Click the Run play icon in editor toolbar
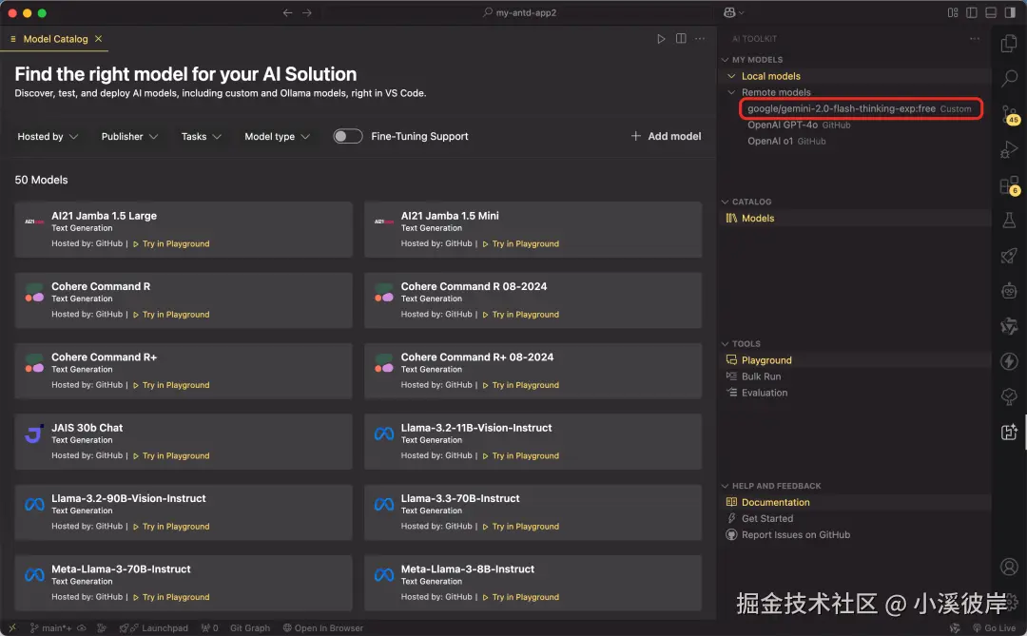 pos(661,39)
